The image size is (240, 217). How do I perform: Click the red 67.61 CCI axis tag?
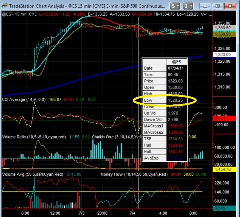click(x=224, y=118)
